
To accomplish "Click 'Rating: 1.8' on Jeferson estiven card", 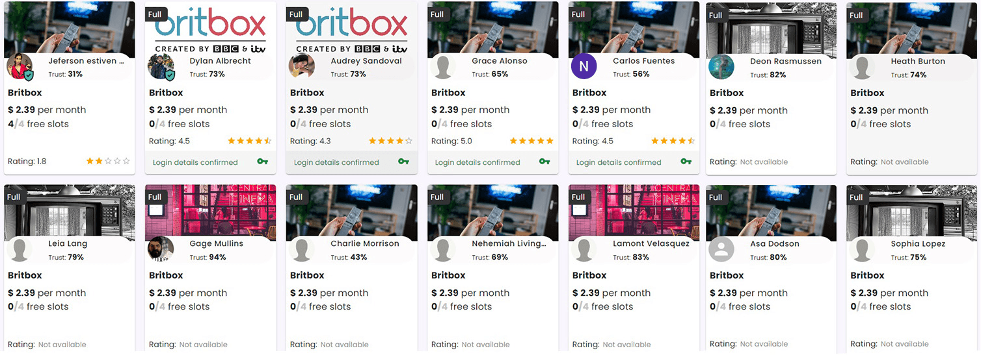I will pyautogui.click(x=27, y=162).
